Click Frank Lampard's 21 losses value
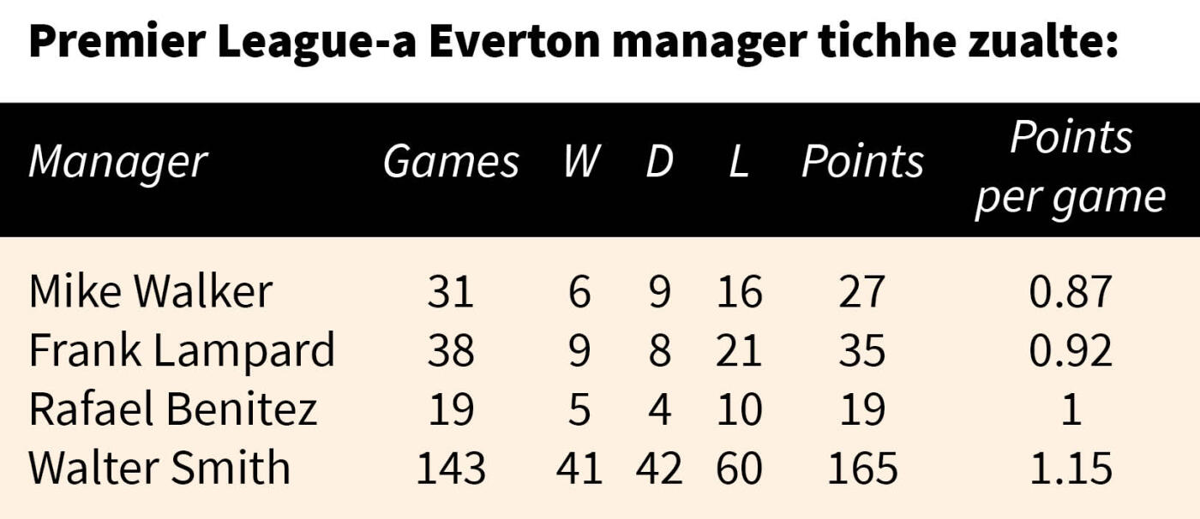 738,351
